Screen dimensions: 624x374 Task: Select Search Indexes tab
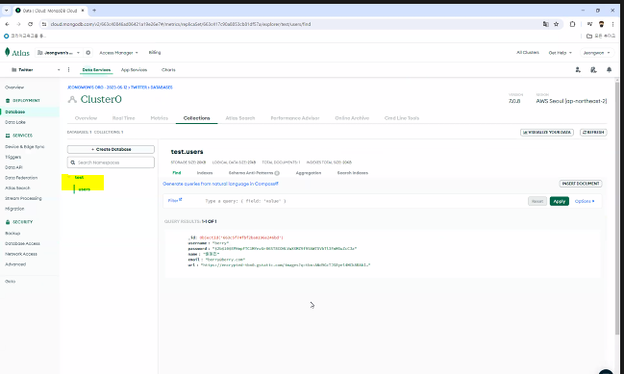[x=353, y=173]
